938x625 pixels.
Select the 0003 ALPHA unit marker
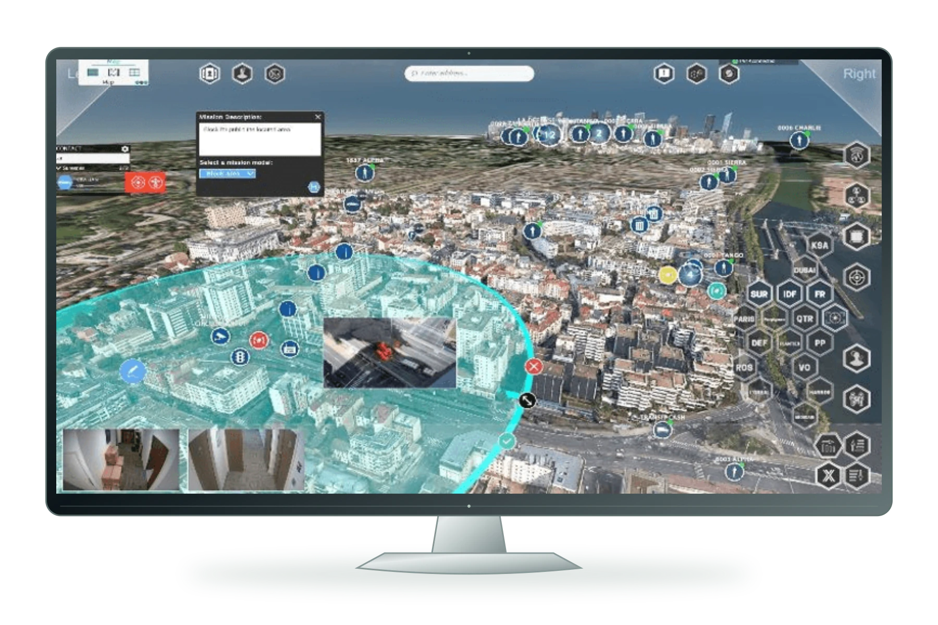pyautogui.click(x=734, y=472)
